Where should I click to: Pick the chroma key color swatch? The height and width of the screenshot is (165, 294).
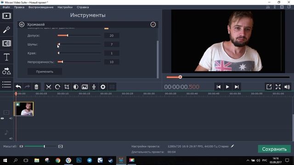pos(106,28)
